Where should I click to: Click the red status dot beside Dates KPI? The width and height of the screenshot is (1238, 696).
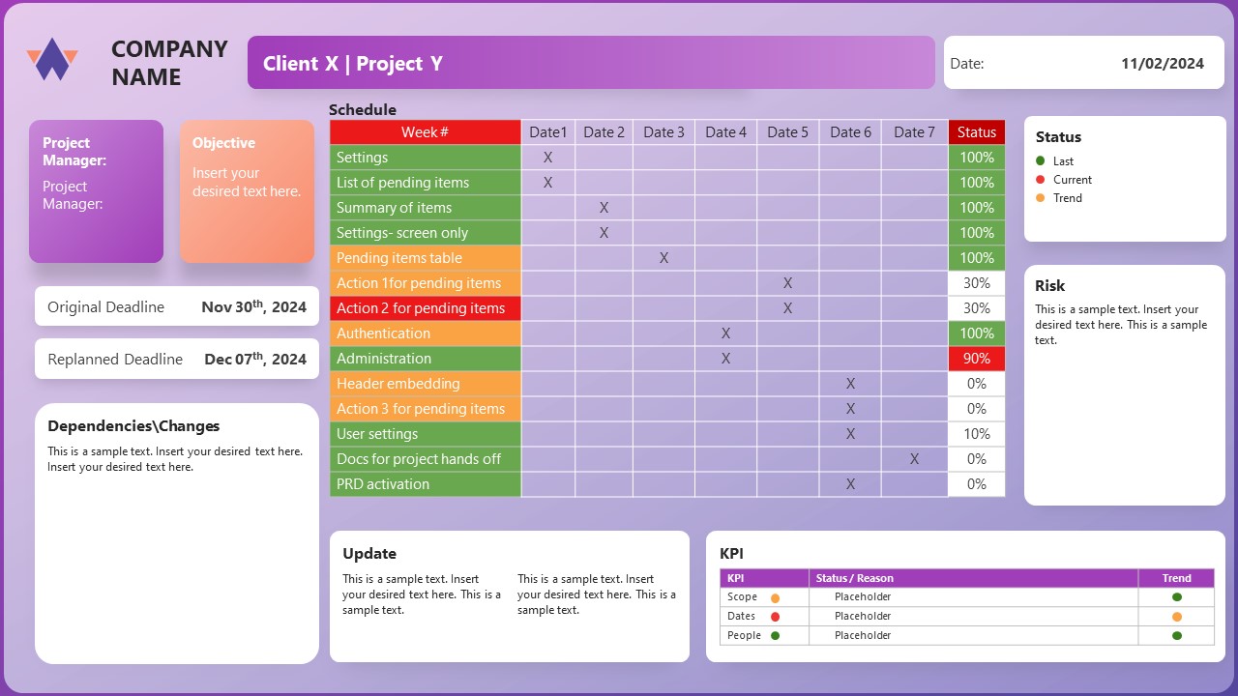click(775, 616)
